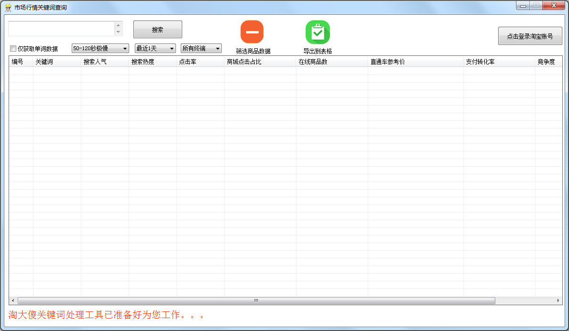This screenshot has height=331, width=569.
Task: Click the 支付转化率 column header
Action: pos(499,62)
